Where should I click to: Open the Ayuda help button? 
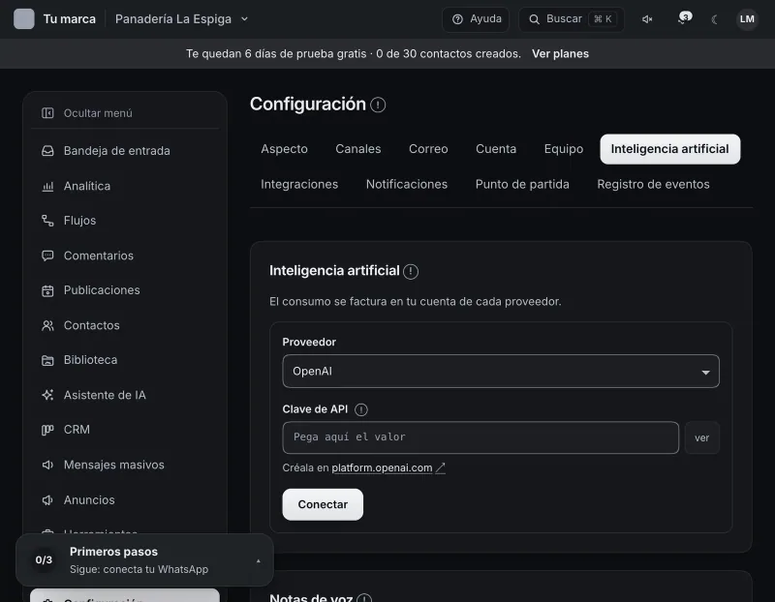476,19
